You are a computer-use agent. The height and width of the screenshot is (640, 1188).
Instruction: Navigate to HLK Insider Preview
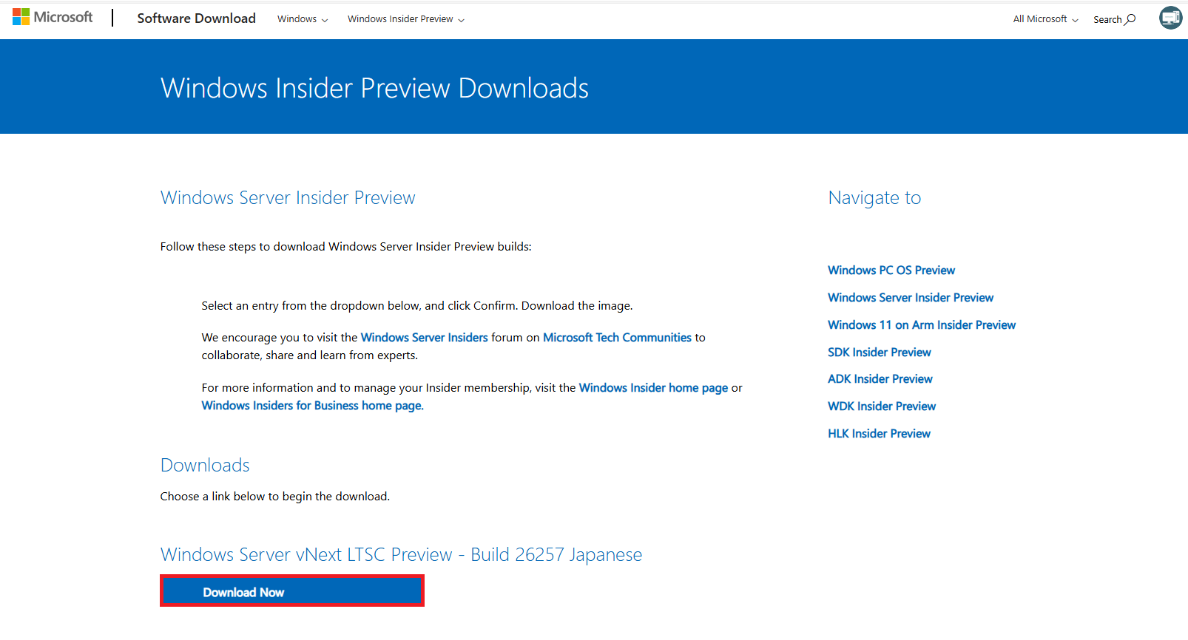879,433
